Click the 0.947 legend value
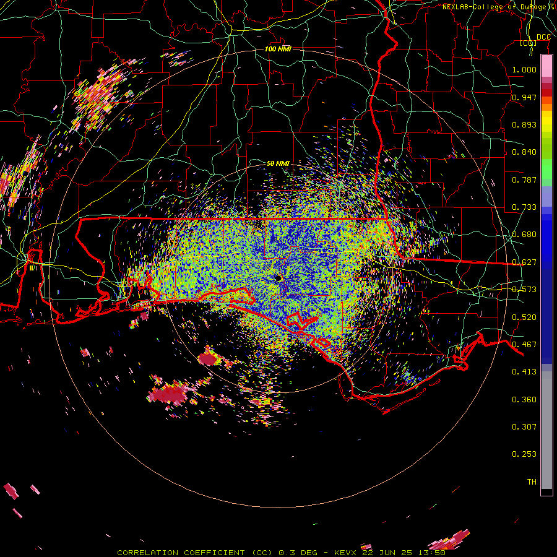 click(x=524, y=97)
